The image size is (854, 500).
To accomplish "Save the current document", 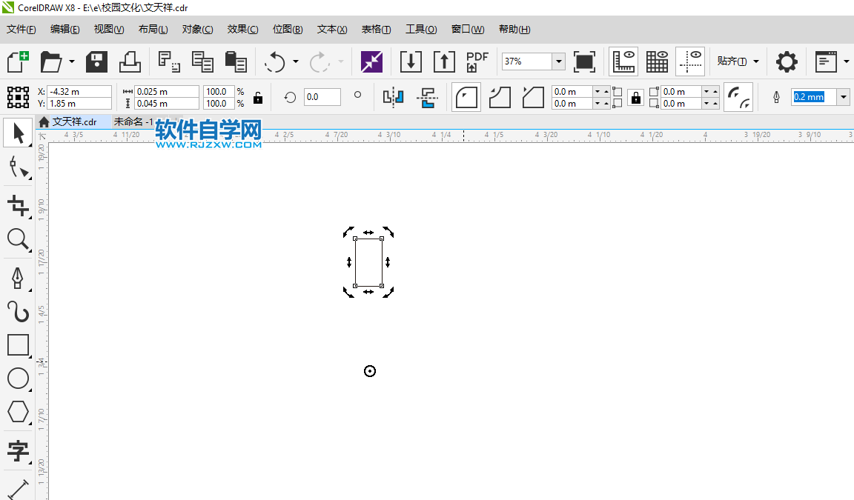I will 96,61.
